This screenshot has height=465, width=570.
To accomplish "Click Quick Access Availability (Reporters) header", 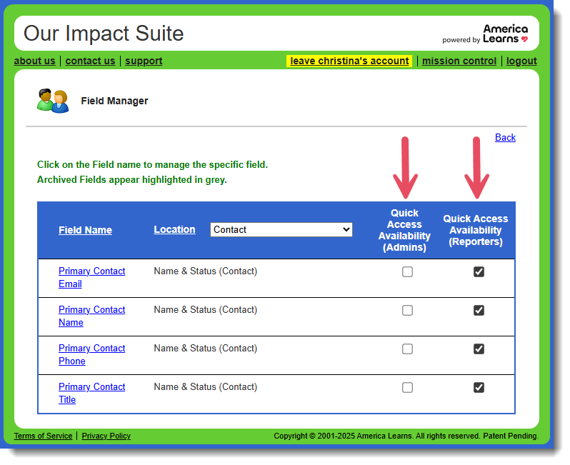I will [x=476, y=230].
